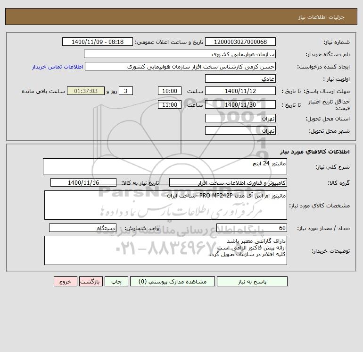The height and width of the screenshot is (352, 363).
Task: Click the label نام دستگاه خریدار
Action: [x=328, y=54]
